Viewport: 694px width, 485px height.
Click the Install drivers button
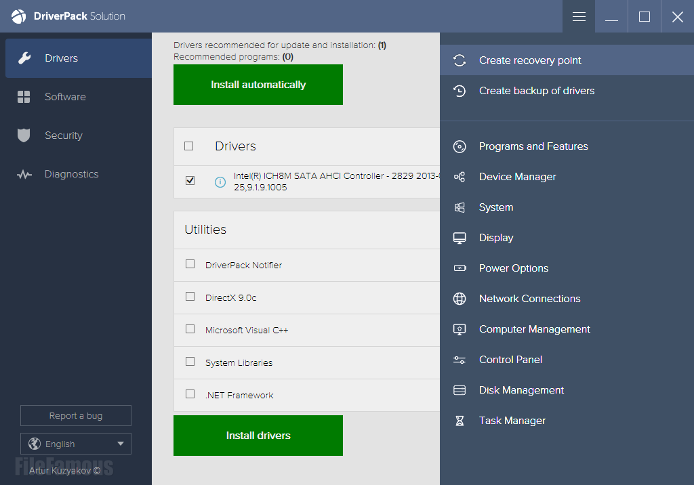(258, 436)
